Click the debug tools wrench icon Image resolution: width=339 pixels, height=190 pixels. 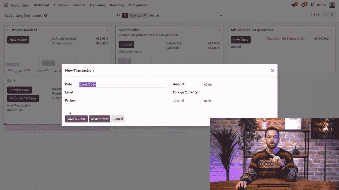click(312, 5)
